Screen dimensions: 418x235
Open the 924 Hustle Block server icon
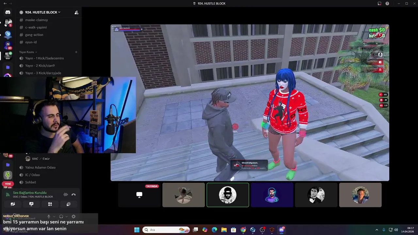8,55
